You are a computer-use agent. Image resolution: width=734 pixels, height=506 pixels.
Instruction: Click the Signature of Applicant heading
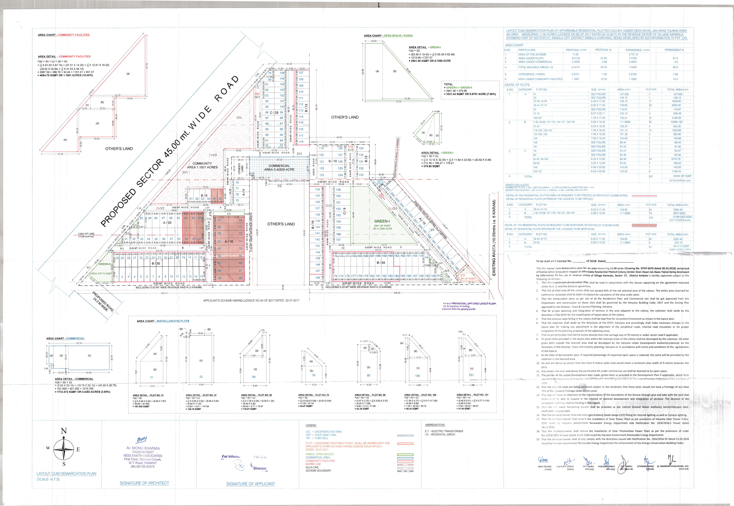[x=250, y=484]
